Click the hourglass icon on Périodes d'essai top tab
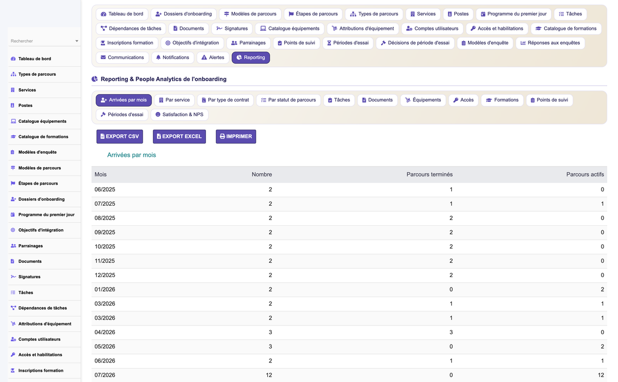The height and width of the screenshot is (382, 618). (329, 43)
